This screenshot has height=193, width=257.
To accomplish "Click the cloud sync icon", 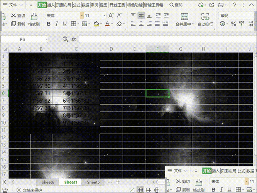I will [x=201, y=5].
